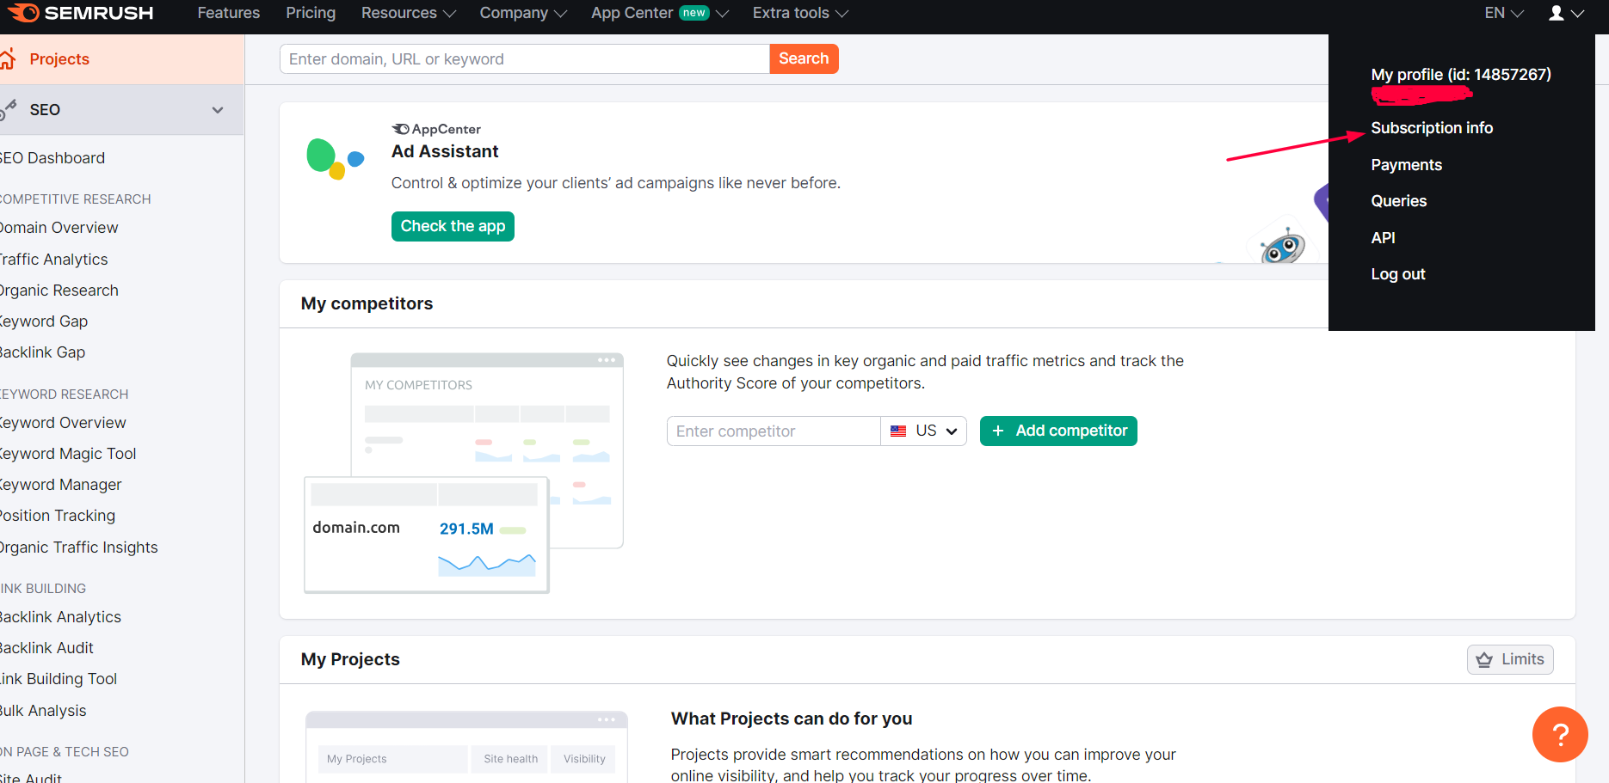Open the Resources dropdown
Image resolution: width=1609 pixels, height=783 pixels.
pyautogui.click(x=408, y=13)
